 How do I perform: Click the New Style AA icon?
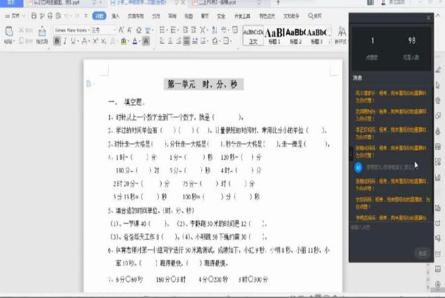coord(342,32)
